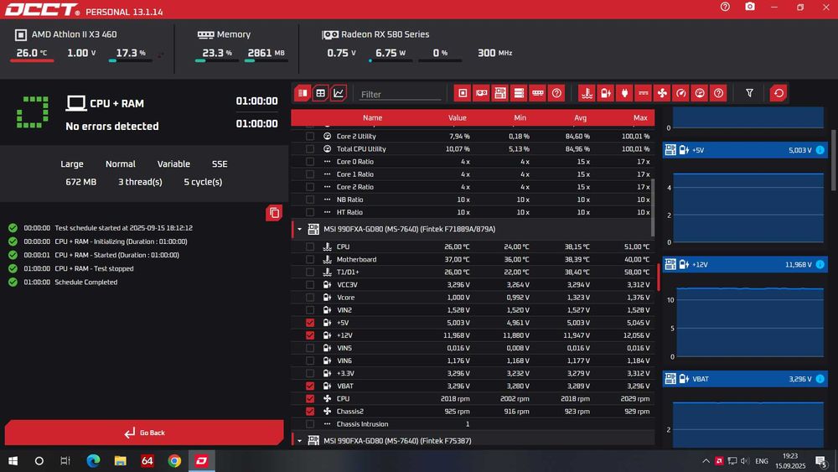Click into the Filter text field

pyautogui.click(x=400, y=94)
